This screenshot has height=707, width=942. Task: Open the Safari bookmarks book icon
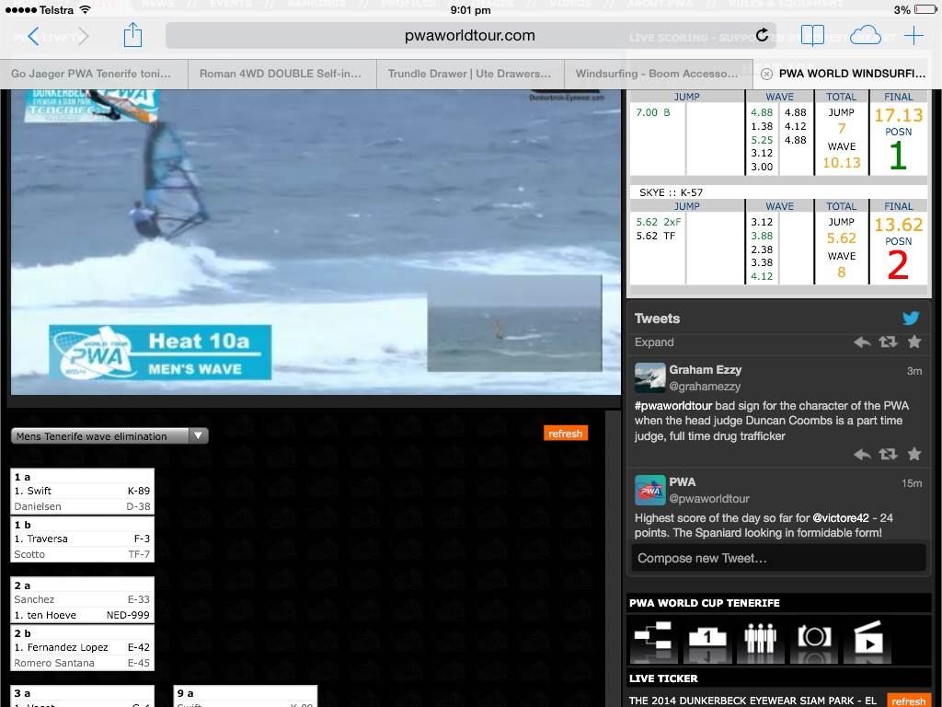pos(812,36)
